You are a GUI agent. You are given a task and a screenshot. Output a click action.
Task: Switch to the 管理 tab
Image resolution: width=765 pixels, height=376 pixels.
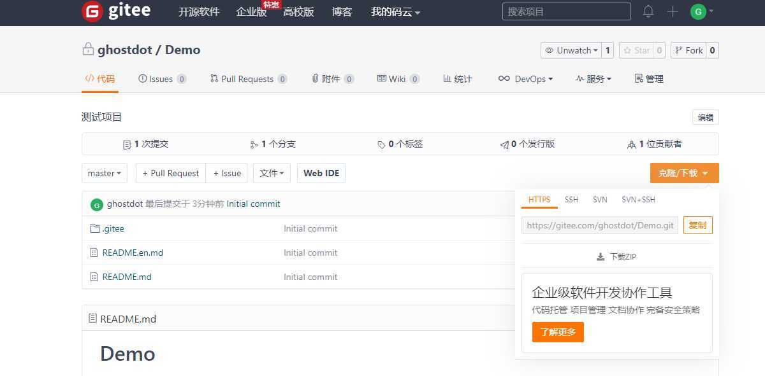click(x=649, y=79)
